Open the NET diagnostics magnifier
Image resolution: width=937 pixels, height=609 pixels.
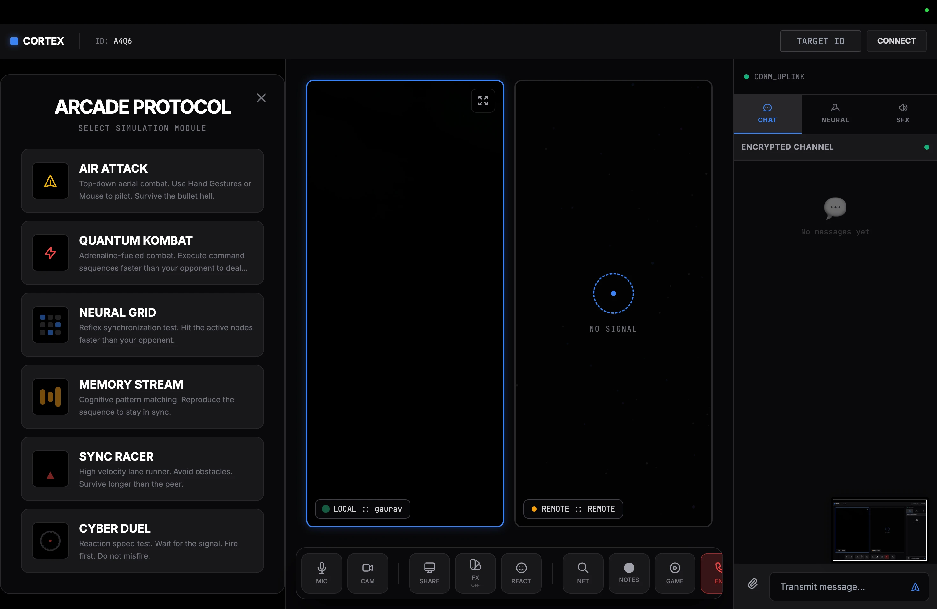[x=583, y=572]
